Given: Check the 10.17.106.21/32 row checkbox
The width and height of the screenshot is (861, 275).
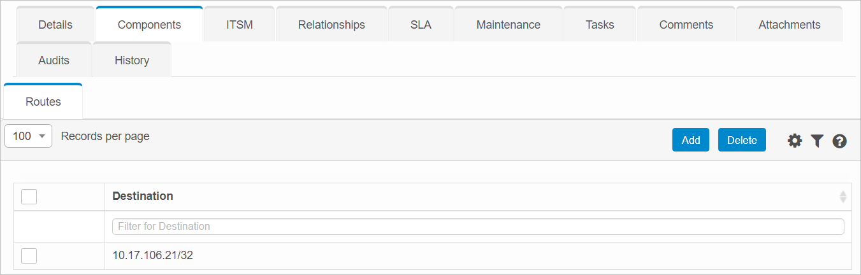Looking at the screenshot, I should (29, 255).
